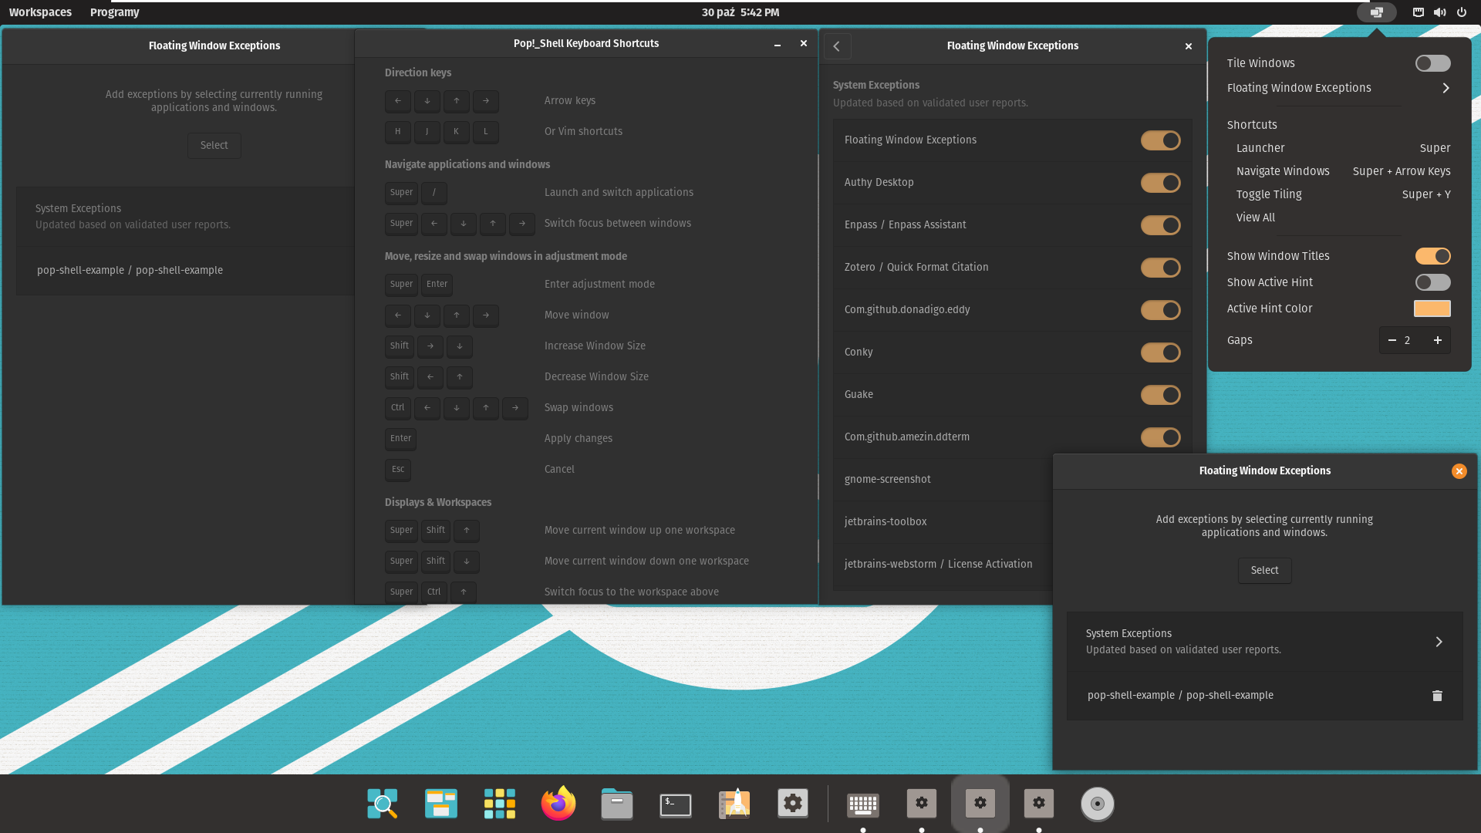Open the applications grid icon in the dock

coord(499,804)
